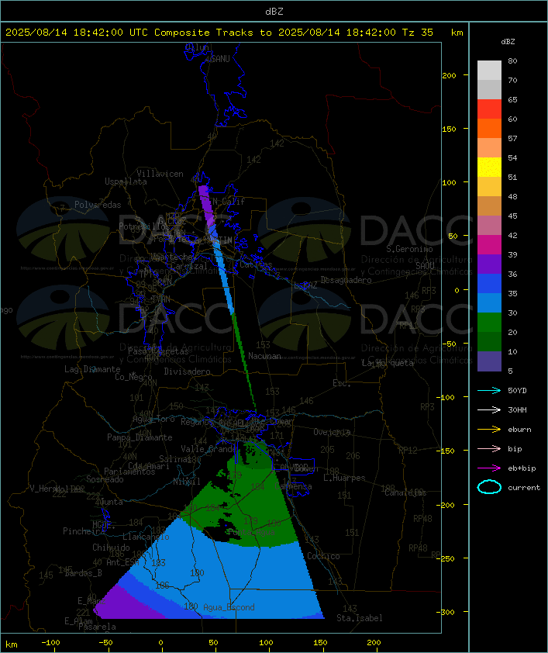Click the 'Desaguadero' place label
Image resolution: width=548 pixels, height=653 pixels.
(346, 280)
